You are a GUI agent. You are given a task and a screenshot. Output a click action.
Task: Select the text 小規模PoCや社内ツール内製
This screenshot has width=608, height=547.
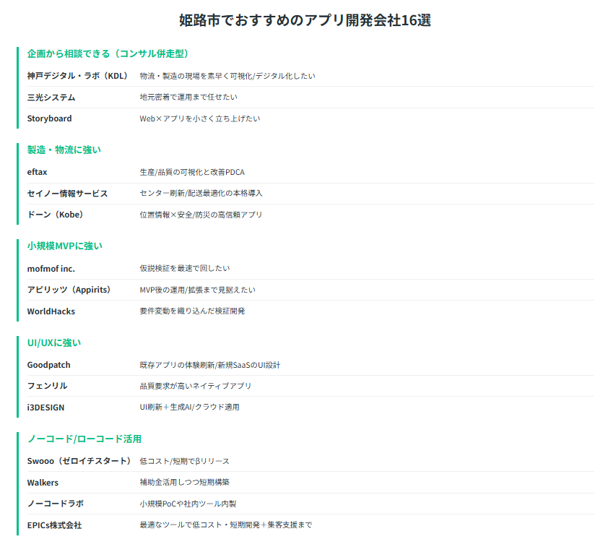(188, 504)
